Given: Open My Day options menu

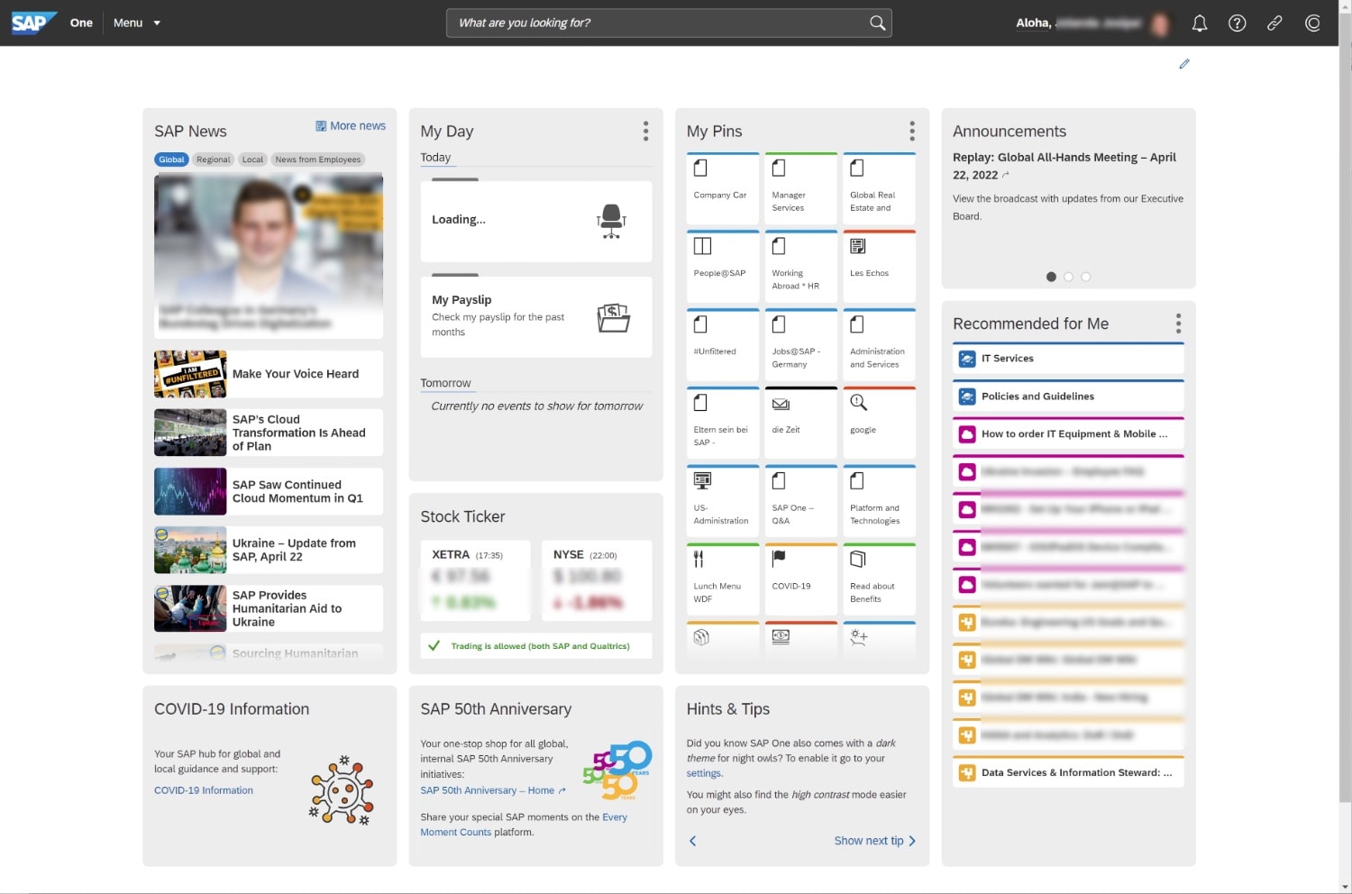Looking at the screenshot, I should pyautogui.click(x=645, y=132).
